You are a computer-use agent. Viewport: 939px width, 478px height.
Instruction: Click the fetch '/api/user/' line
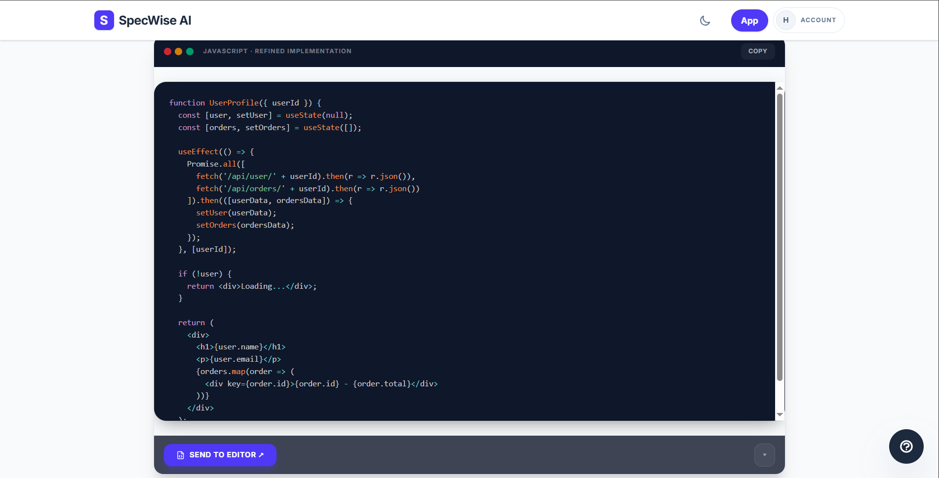pyautogui.click(x=306, y=176)
